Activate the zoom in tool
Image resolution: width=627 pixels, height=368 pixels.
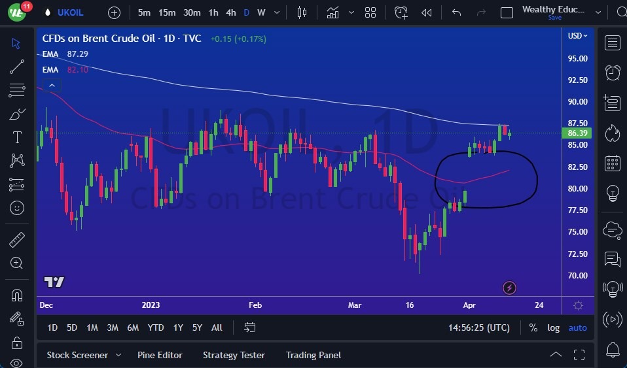(16, 263)
